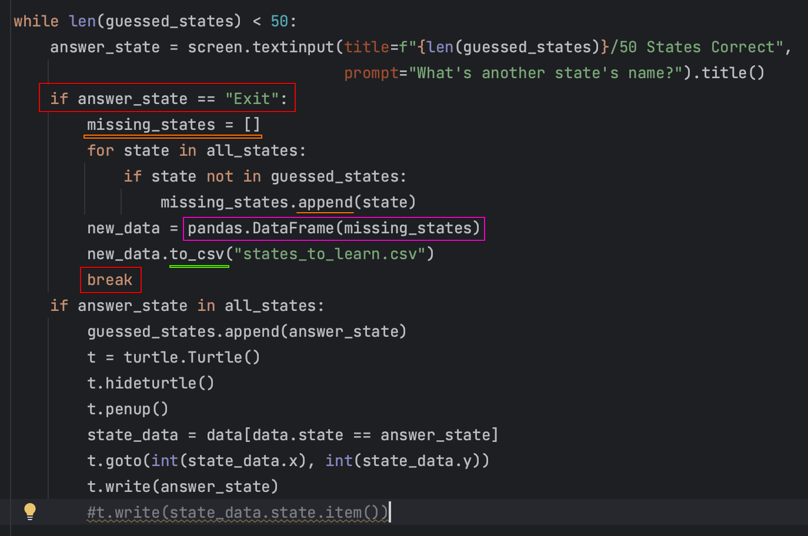Viewport: 808px width, 536px height.
Task: Click 'prompt=' keyword argument
Action: click(x=376, y=73)
